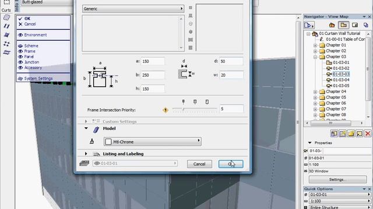This screenshot has width=373, height=209.
Task: Click the dialog Cancel button
Action: tap(199, 164)
